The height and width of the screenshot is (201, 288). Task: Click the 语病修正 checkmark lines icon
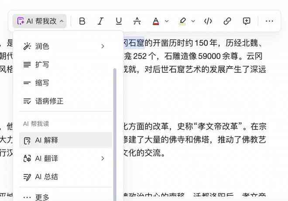27,101
